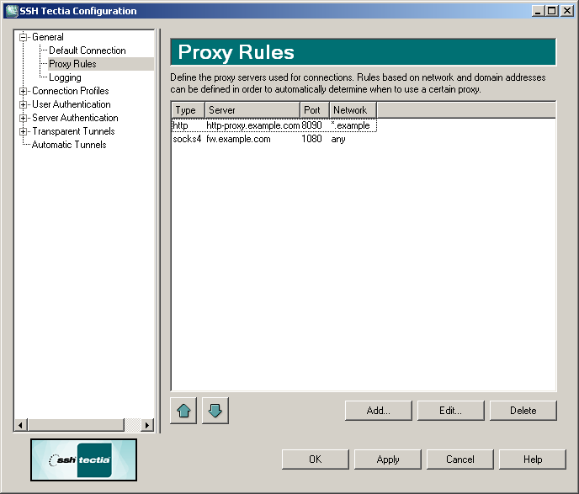Maximize the SSH Tectia Configuration window
Image resolution: width=579 pixels, height=494 pixels.
[x=552, y=11]
